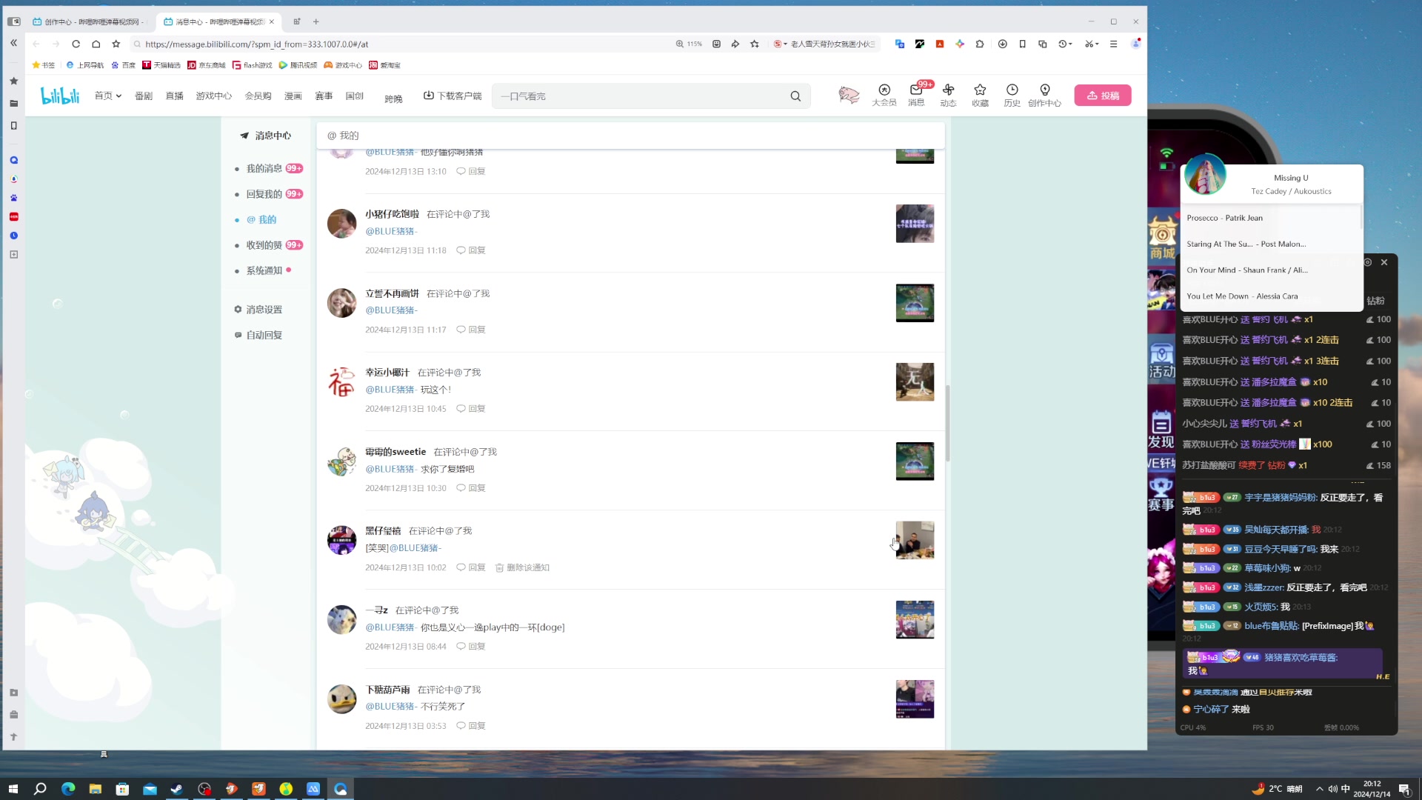Close the chat overlay panel X

[1383, 262]
